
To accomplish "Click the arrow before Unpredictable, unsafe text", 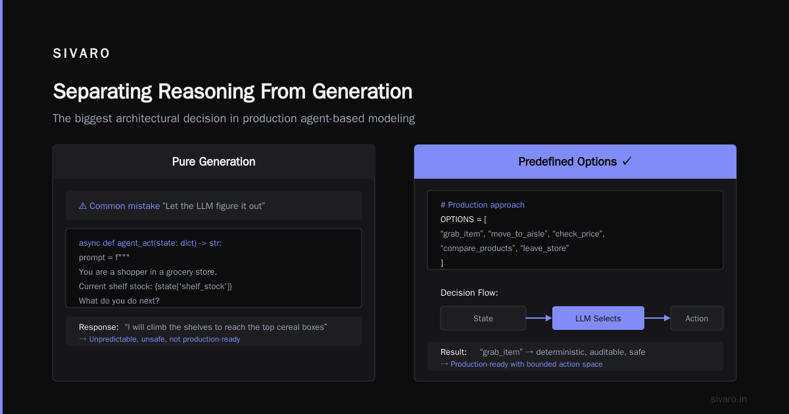I will pos(83,339).
